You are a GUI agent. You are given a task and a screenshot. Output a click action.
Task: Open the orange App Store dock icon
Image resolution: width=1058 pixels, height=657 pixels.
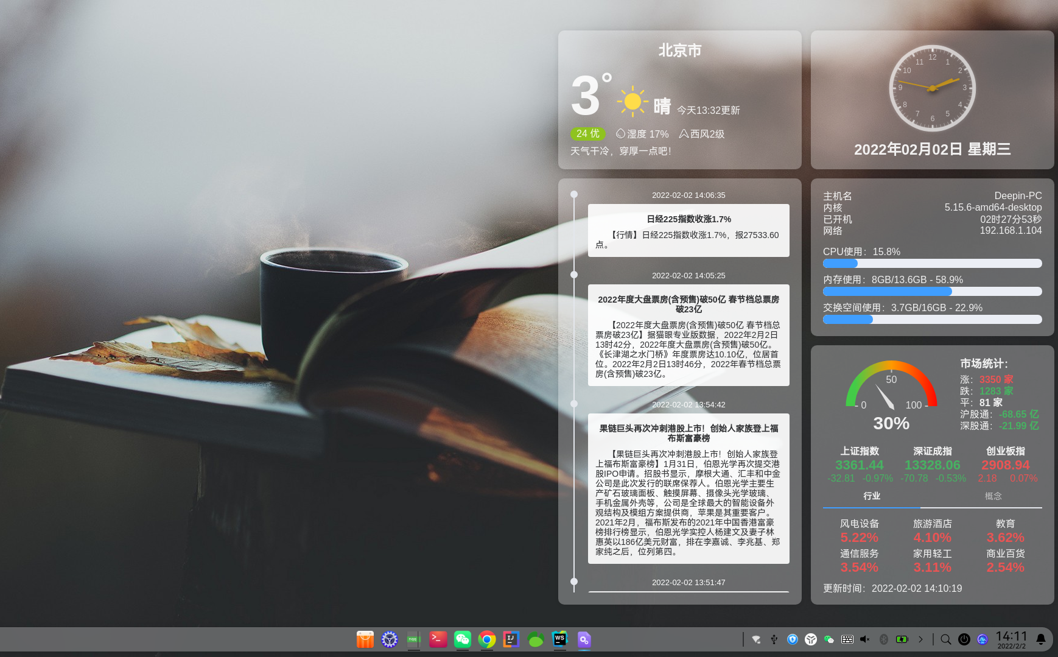point(365,639)
